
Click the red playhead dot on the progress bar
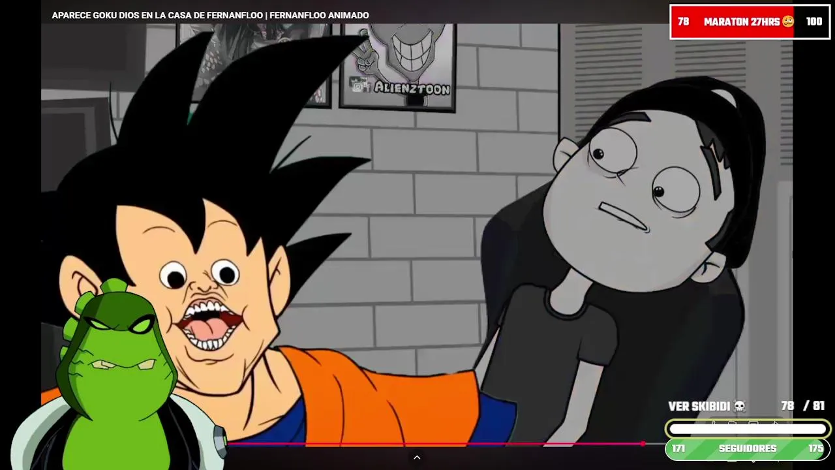643,444
